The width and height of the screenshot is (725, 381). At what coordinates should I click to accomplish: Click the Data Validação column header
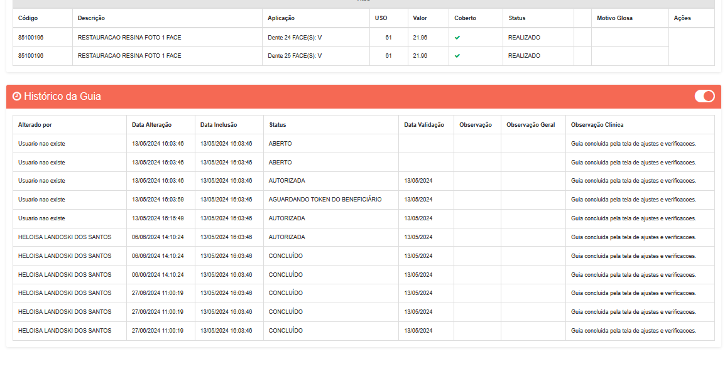[x=424, y=125]
